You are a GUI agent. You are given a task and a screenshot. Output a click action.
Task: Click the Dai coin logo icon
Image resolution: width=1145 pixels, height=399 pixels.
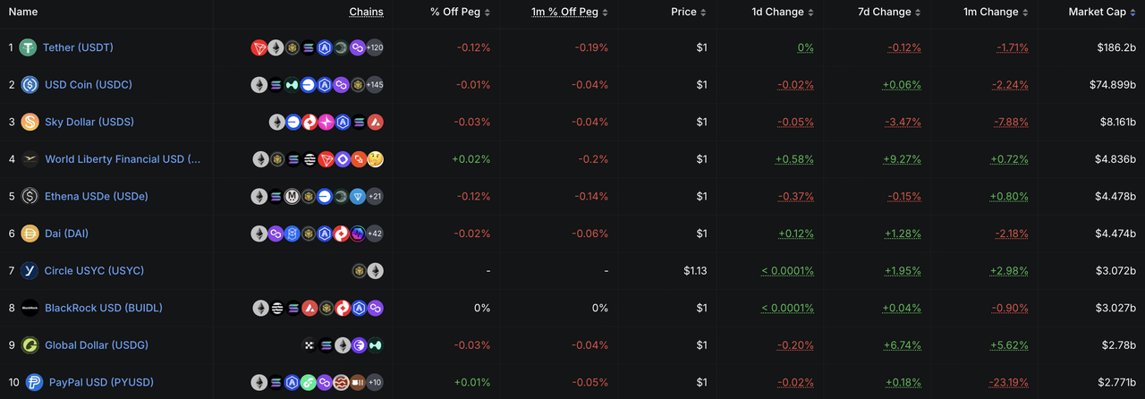[x=30, y=233]
